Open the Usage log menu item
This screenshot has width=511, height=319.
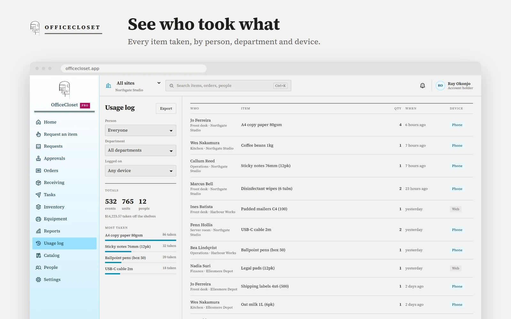[65, 243]
